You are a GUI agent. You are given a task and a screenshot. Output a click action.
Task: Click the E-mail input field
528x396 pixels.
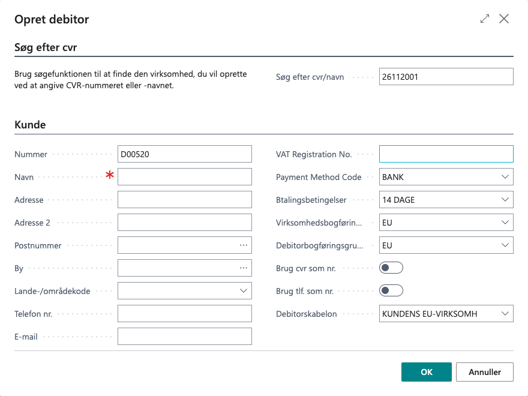point(184,337)
